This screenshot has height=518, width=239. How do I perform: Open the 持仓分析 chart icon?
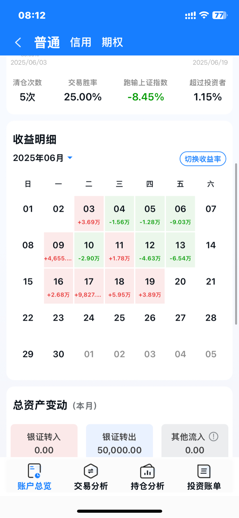coord(148,471)
